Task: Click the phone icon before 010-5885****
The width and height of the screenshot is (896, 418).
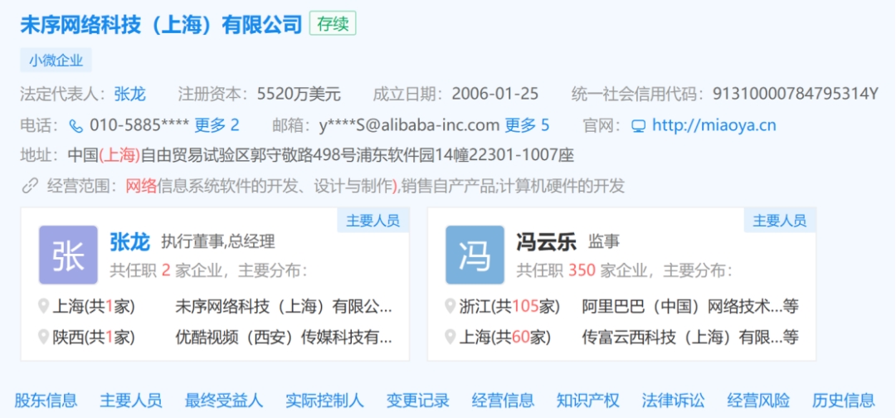Action: (76, 125)
